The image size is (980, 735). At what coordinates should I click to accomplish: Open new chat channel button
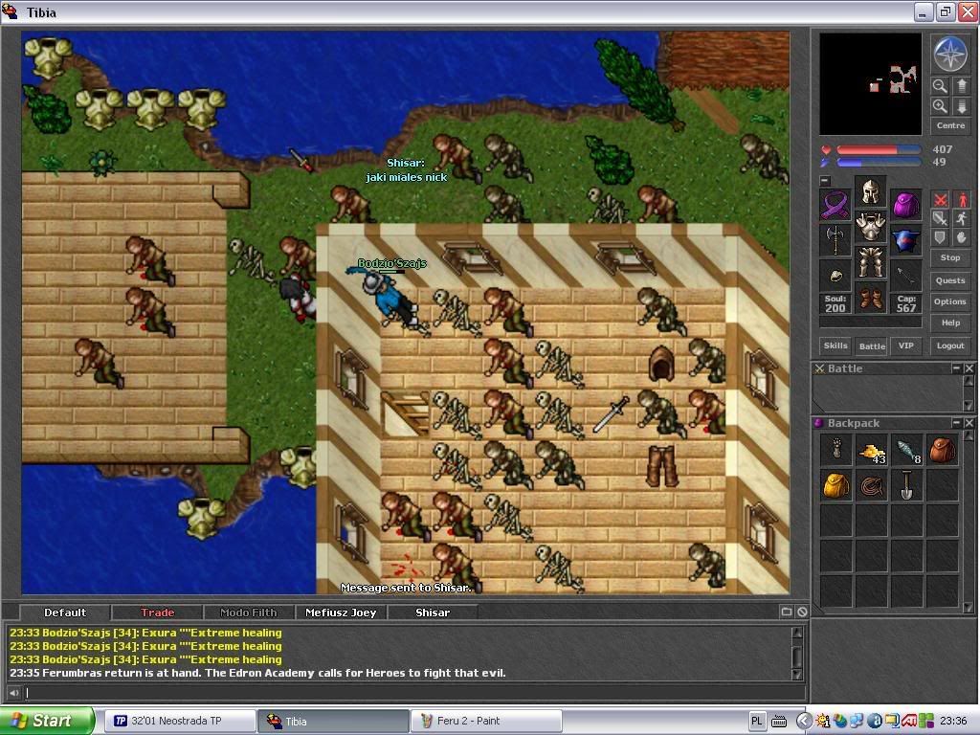coord(787,612)
